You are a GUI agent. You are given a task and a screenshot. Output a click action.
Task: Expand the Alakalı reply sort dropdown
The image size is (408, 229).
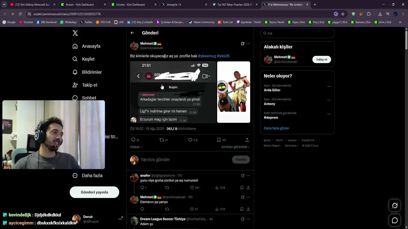point(136,147)
